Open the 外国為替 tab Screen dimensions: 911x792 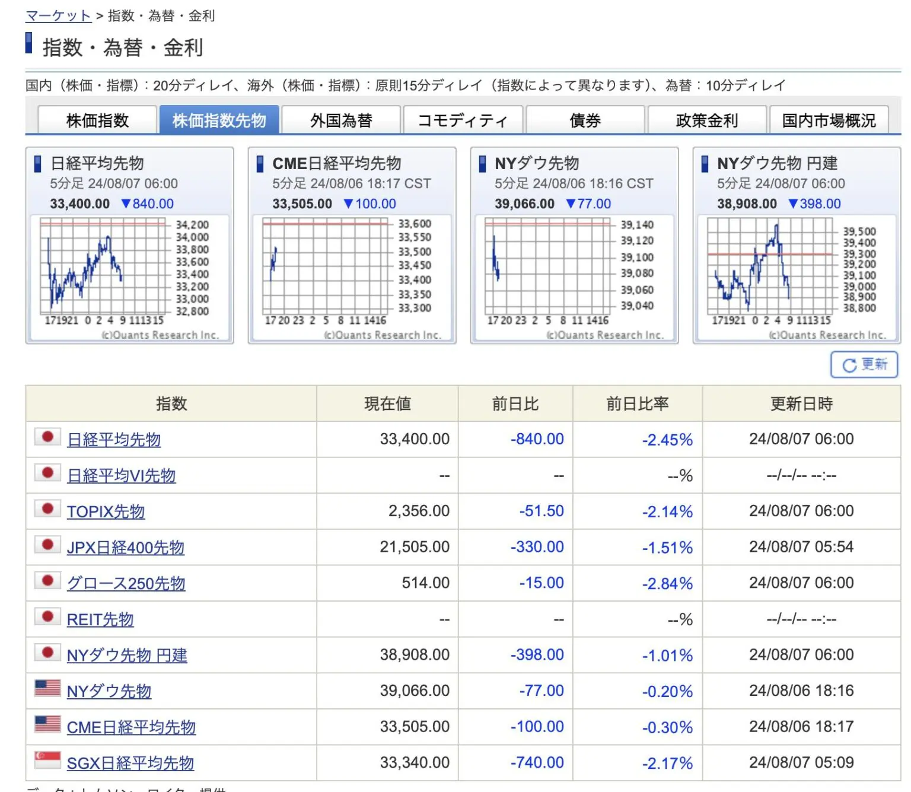coord(341,120)
